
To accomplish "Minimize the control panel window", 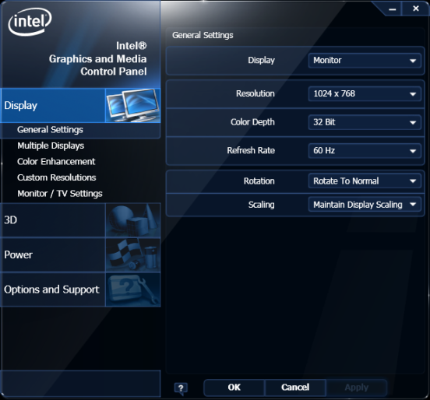I will tap(393, 9).
